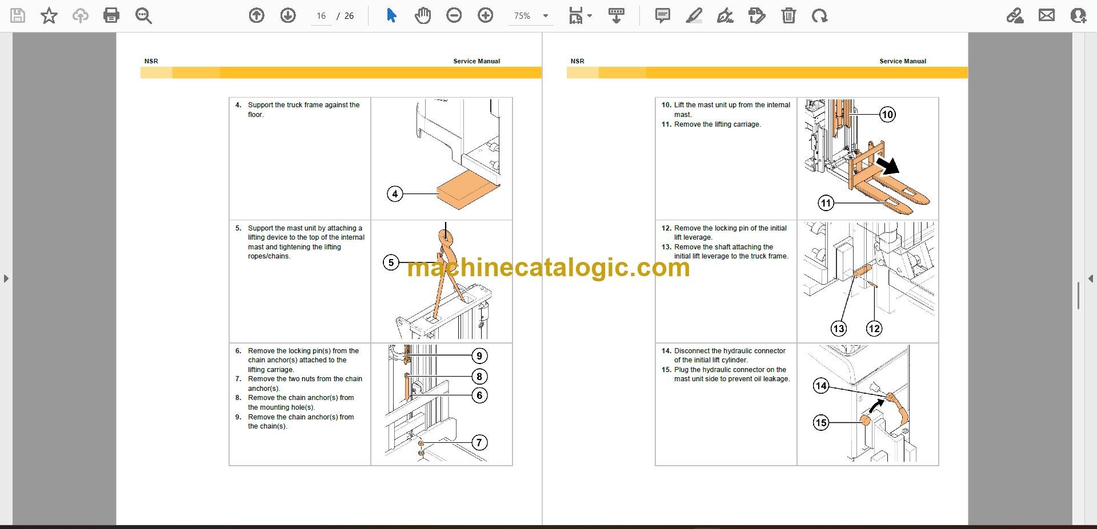Image resolution: width=1097 pixels, height=529 pixels.
Task: Delete with the trash can icon
Action: tap(788, 16)
